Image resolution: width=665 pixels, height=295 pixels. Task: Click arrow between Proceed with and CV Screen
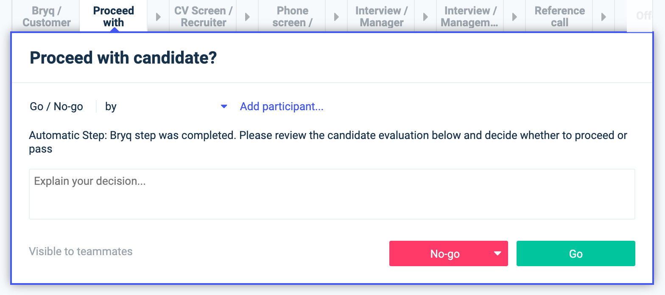coord(159,17)
